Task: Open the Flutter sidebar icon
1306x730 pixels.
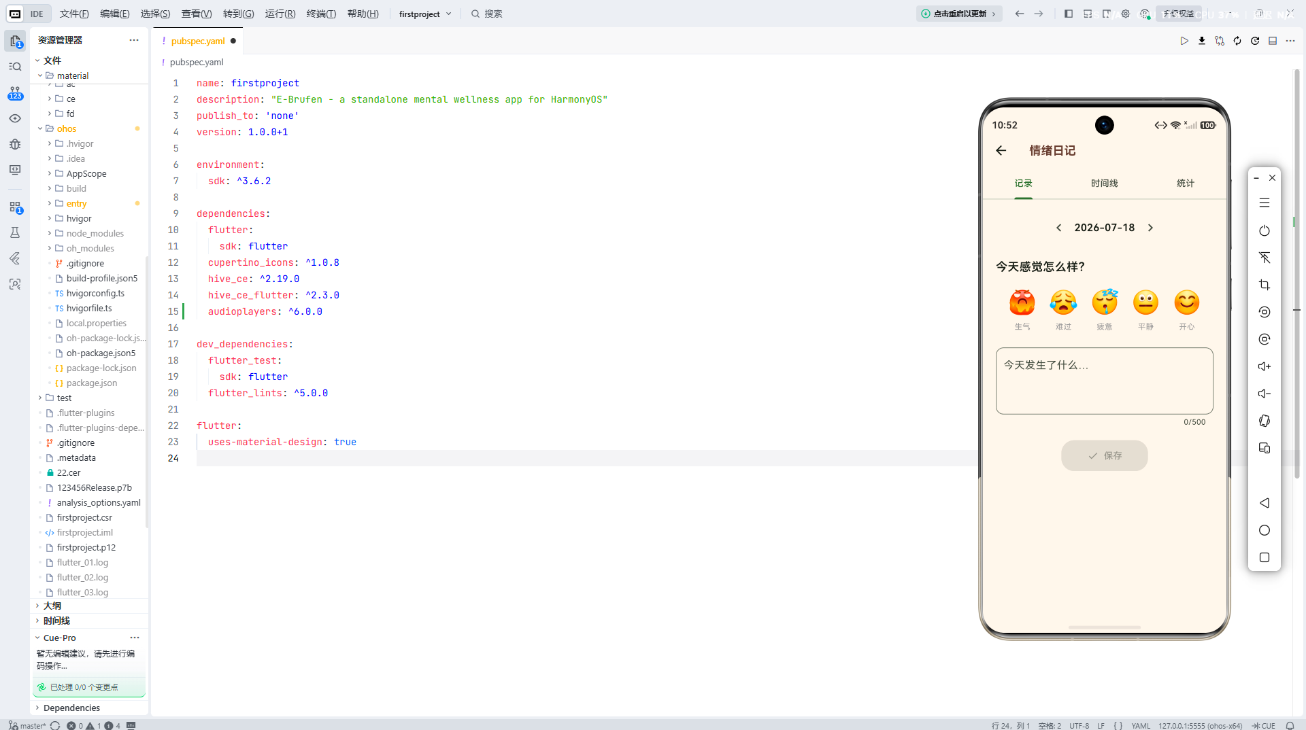Action: (x=15, y=258)
